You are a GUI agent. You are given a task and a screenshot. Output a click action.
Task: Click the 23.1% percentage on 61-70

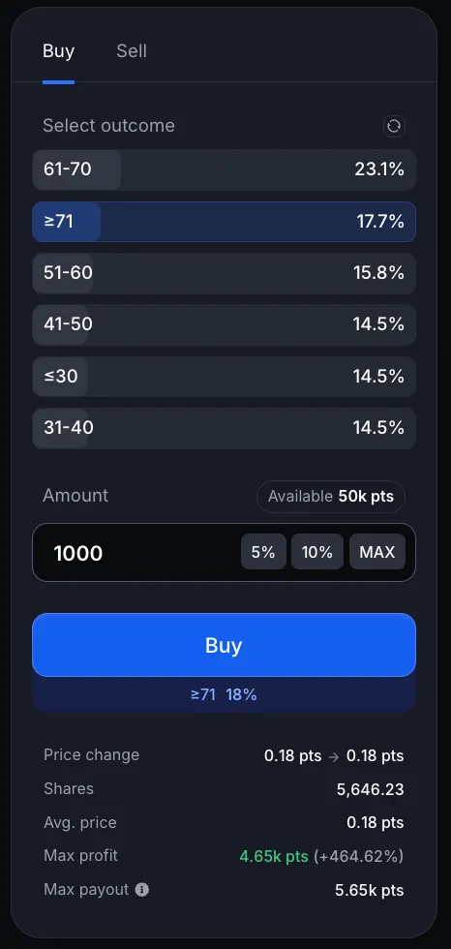[379, 169]
